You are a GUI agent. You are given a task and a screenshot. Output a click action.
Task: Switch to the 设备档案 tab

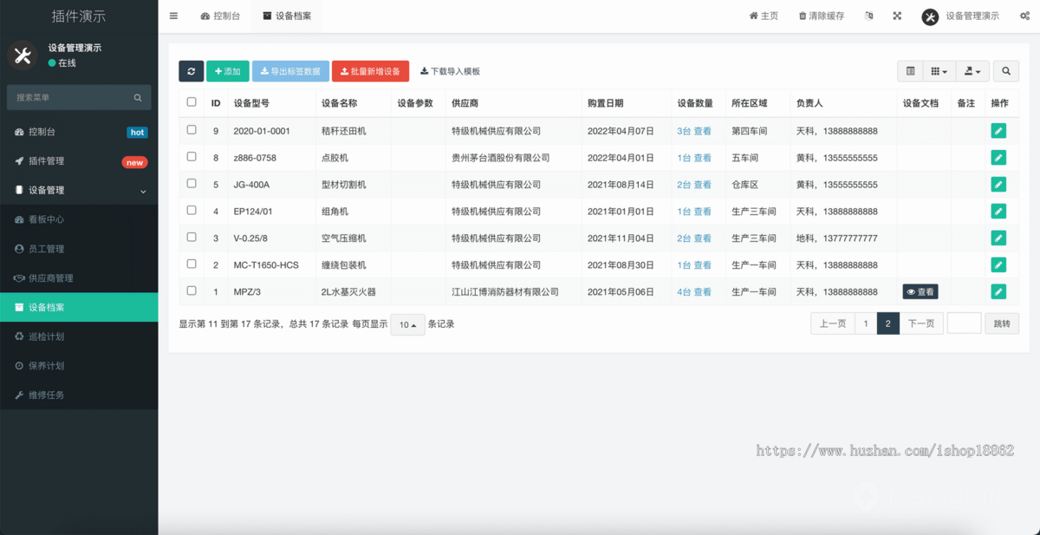(286, 15)
